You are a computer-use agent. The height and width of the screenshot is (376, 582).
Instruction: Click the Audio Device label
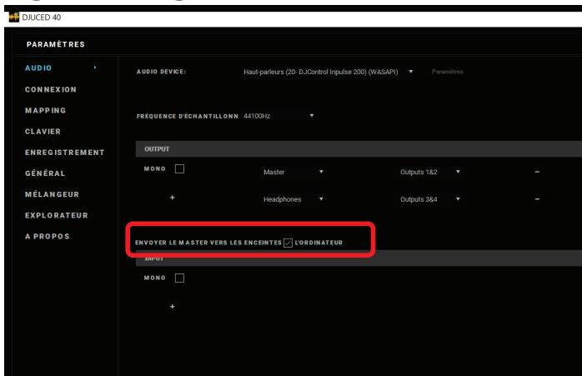click(x=162, y=72)
